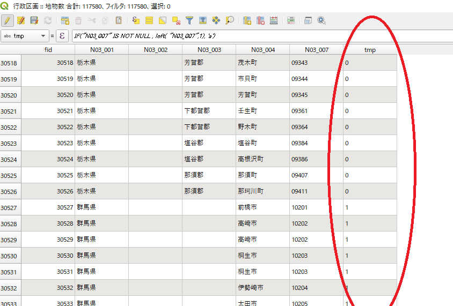The height and width of the screenshot is (306, 453).
Task: Delete selected features trash icon
Action: coord(78,20)
